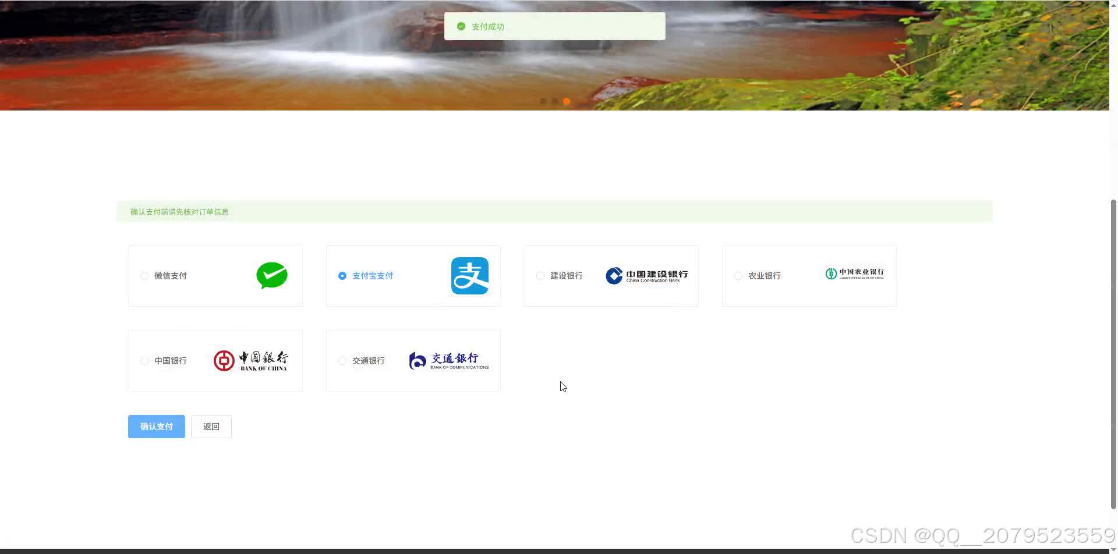The height and width of the screenshot is (554, 1118).
Task: Select the 交通银行 radio button
Action: click(342, 360)
